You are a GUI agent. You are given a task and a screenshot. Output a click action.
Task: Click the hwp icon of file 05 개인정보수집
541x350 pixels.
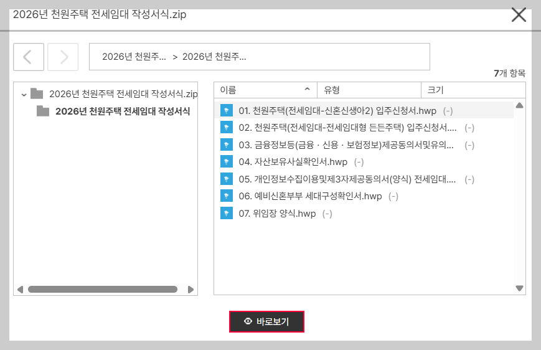(227, 179)
